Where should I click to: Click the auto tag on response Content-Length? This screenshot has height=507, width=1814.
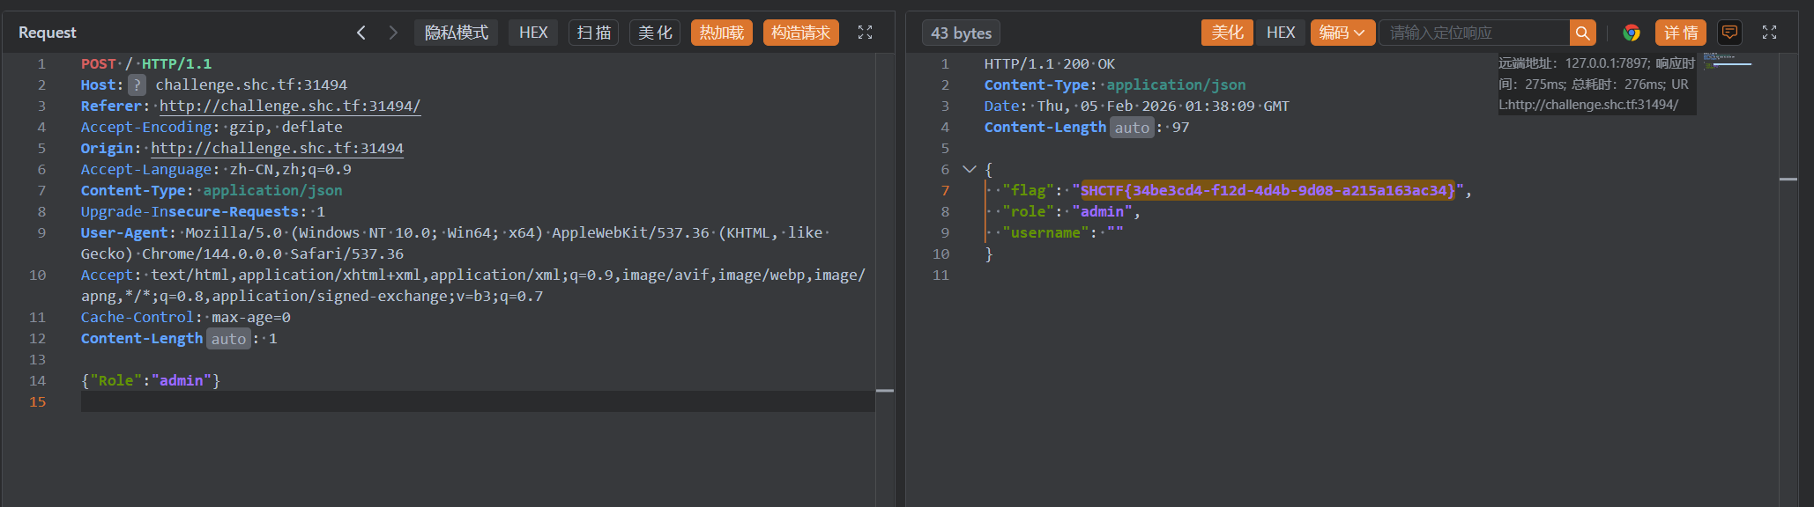[1132, 128]
